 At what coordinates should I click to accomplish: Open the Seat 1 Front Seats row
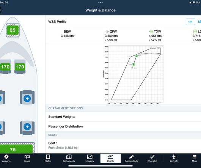click(x=123, y=145)
